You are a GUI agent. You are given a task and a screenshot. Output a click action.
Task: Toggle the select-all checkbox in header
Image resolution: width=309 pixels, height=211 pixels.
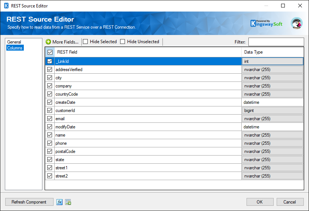coord(50,52)
